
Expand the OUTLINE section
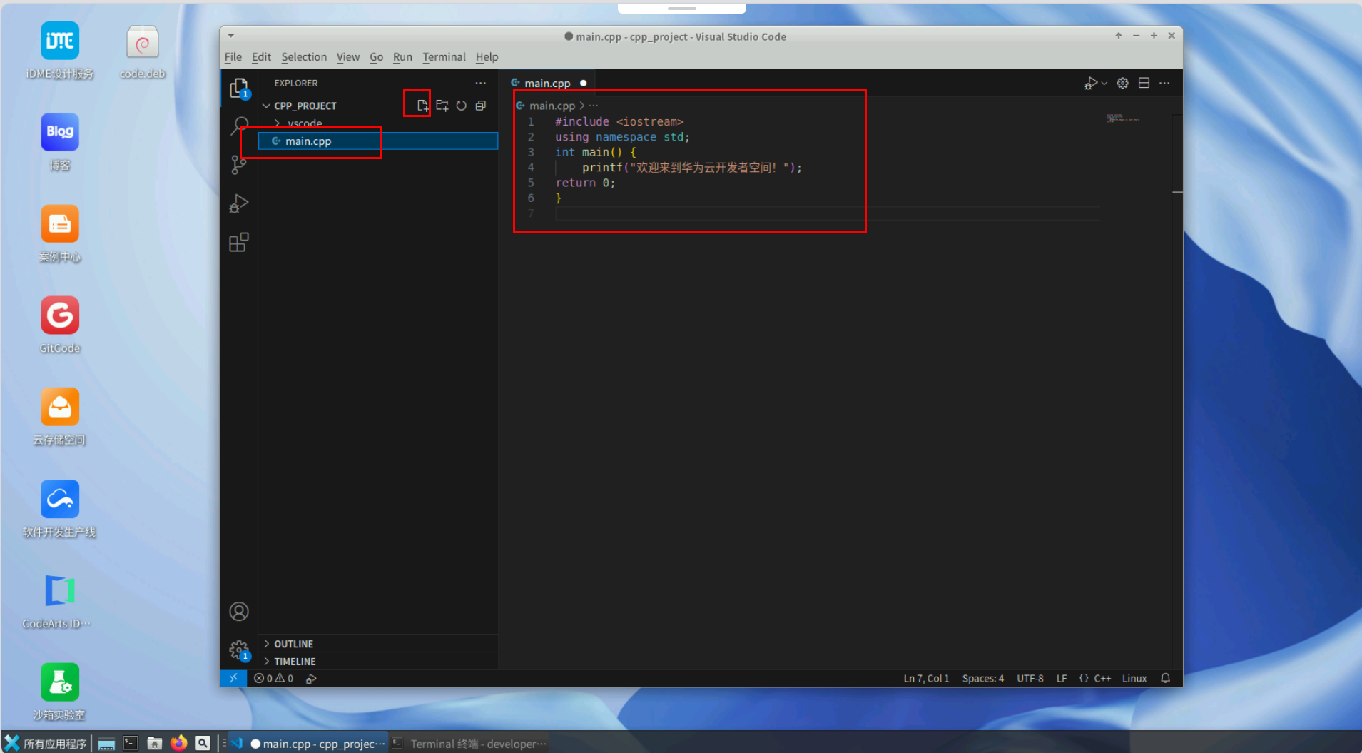[293, 644]
